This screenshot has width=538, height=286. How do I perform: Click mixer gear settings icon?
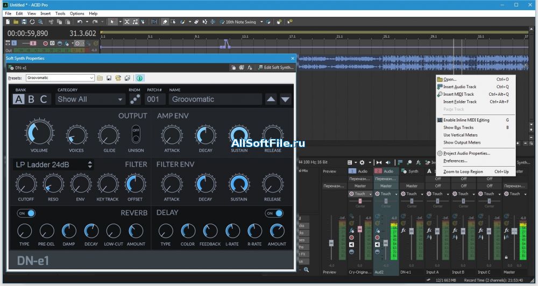click(362, 162)
